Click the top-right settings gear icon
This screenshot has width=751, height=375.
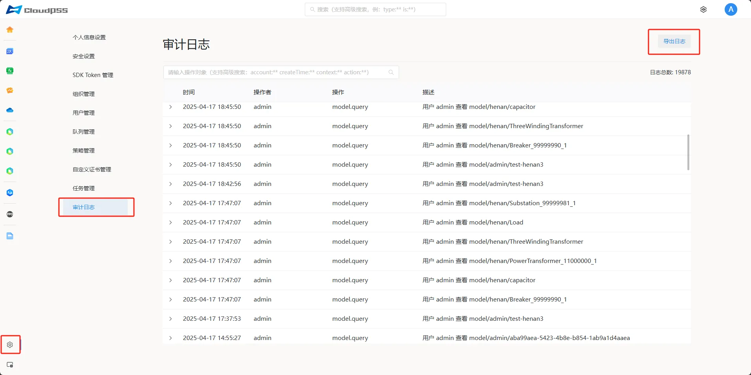click(703, 9)
